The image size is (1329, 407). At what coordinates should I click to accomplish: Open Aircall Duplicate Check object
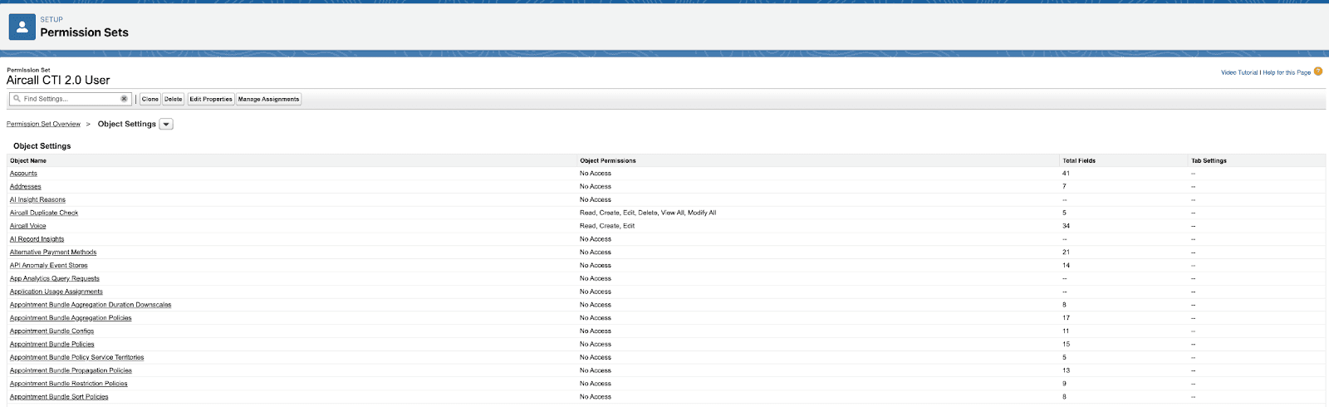[44, 213]
